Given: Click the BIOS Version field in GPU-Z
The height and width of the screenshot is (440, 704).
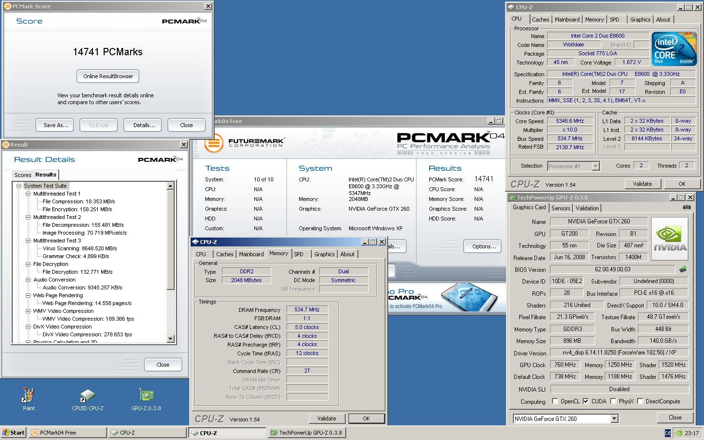Looking at the screenshot, I should 613,269.
